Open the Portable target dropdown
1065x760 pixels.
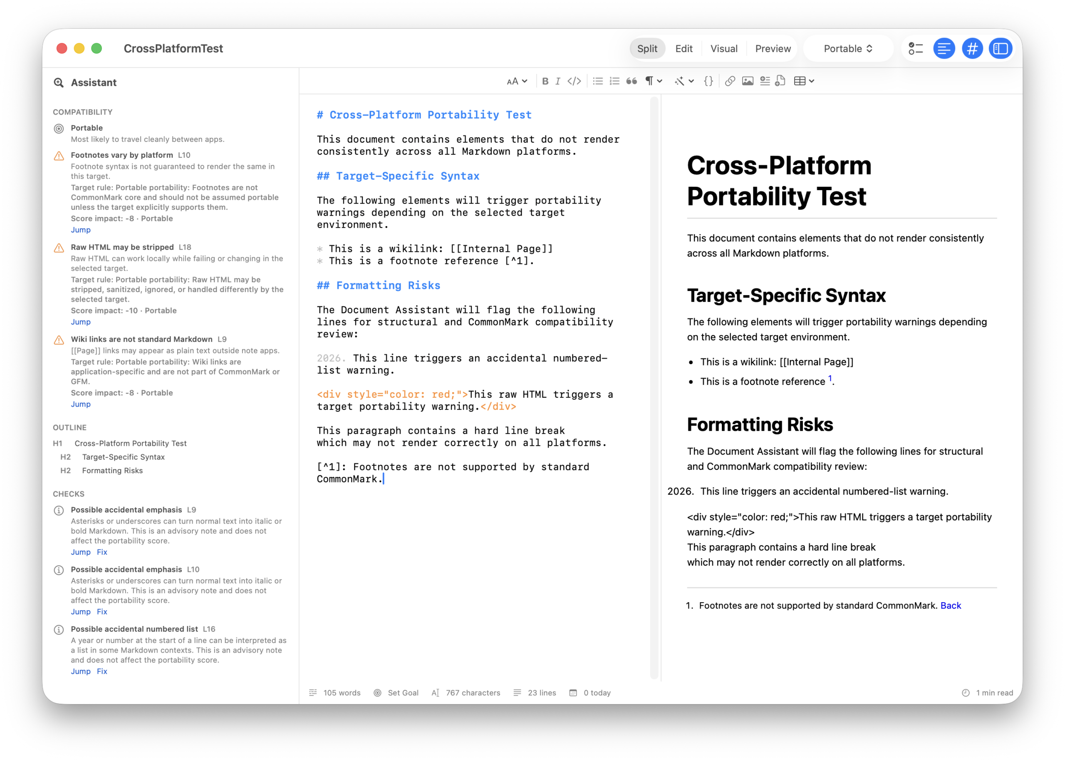pos(847,49)
